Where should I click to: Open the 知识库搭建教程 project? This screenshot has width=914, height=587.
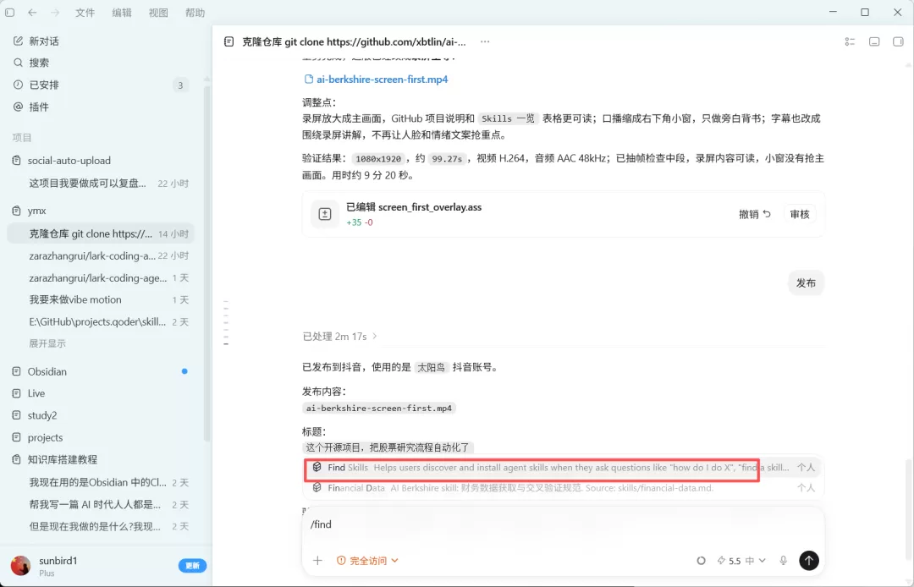coord(62,459)
